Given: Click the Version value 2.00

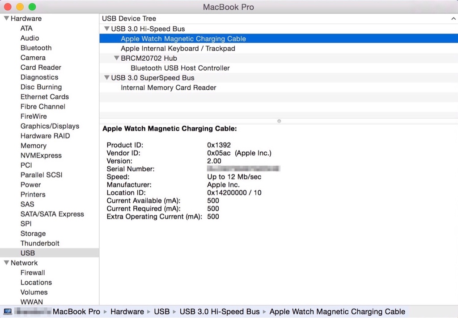Looking at the screenshot, I should 214,161.
